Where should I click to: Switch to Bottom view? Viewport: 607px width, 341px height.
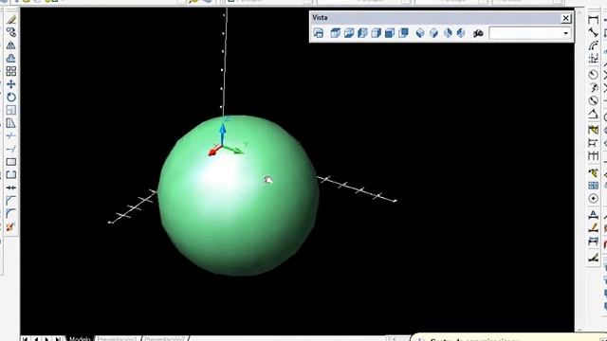tap(349, 33)
